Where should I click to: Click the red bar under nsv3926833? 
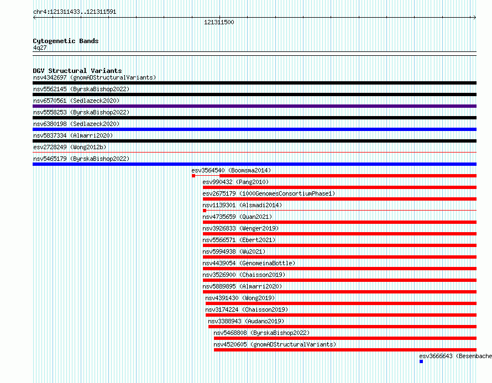click(339, 234)
